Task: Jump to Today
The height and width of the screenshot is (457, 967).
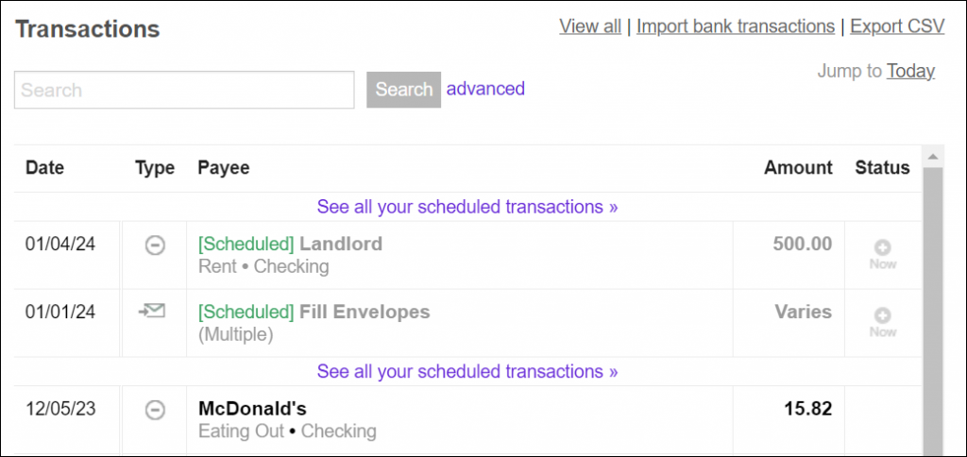Action: 910,71
